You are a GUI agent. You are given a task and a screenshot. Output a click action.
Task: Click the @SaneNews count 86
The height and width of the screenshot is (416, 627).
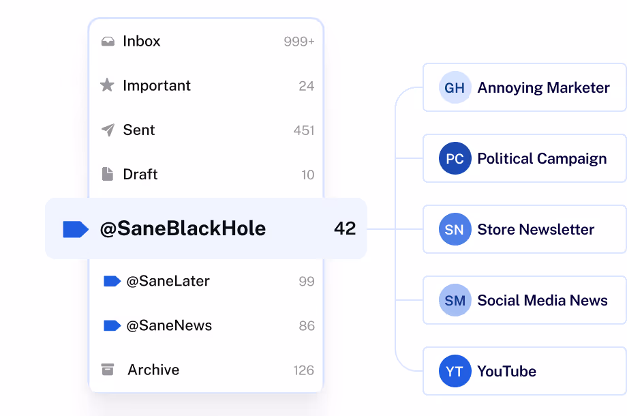coord(307,325)
